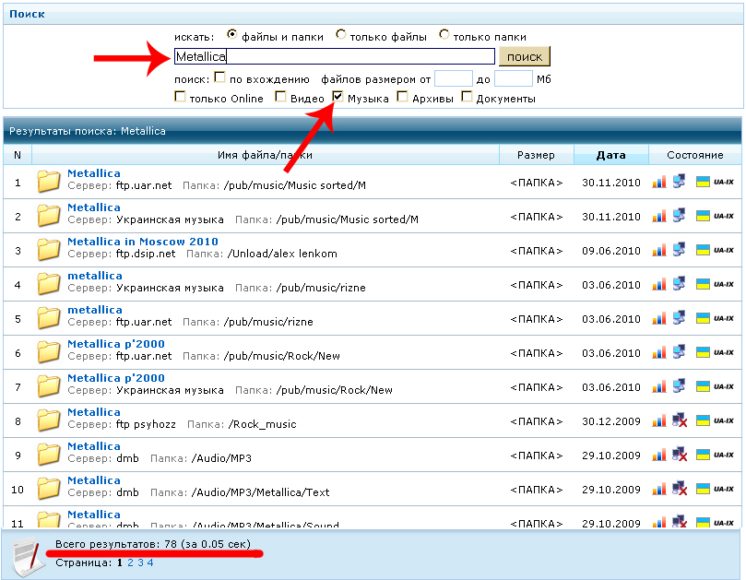Open lowercase metallica link in row 4
Viewport: 746px width, 580px height.
[95, 276]
